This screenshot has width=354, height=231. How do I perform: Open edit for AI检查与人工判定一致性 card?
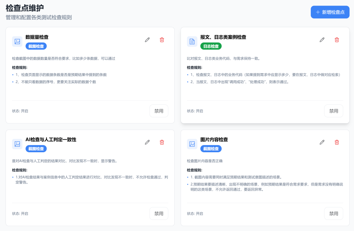(x=147, y=142)
